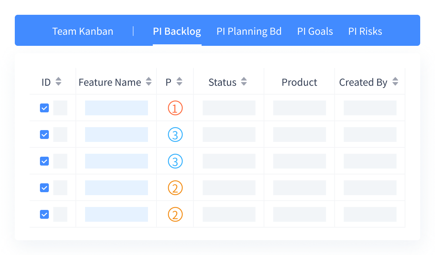Click the Product column header

coord(299,82)
